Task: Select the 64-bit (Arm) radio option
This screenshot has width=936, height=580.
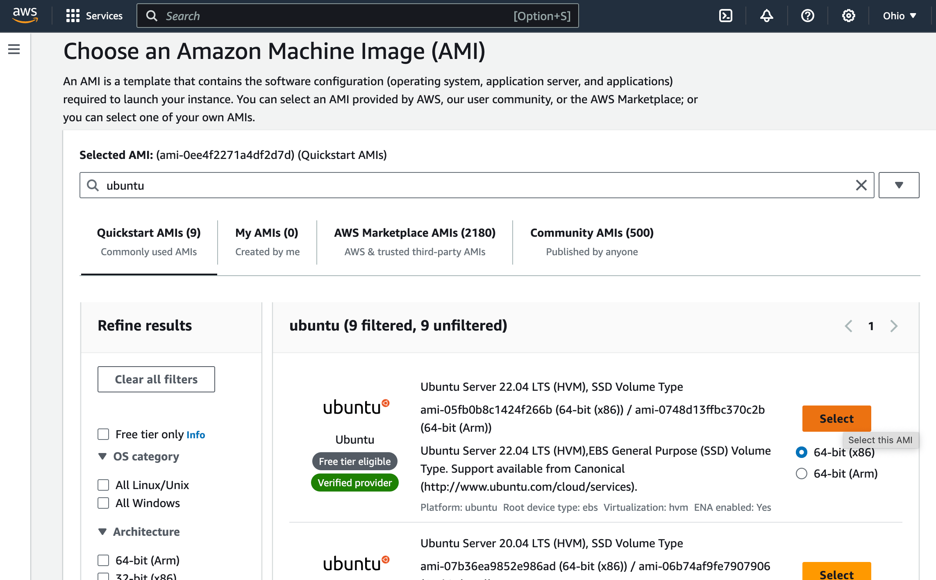Action: pos(801,474)
